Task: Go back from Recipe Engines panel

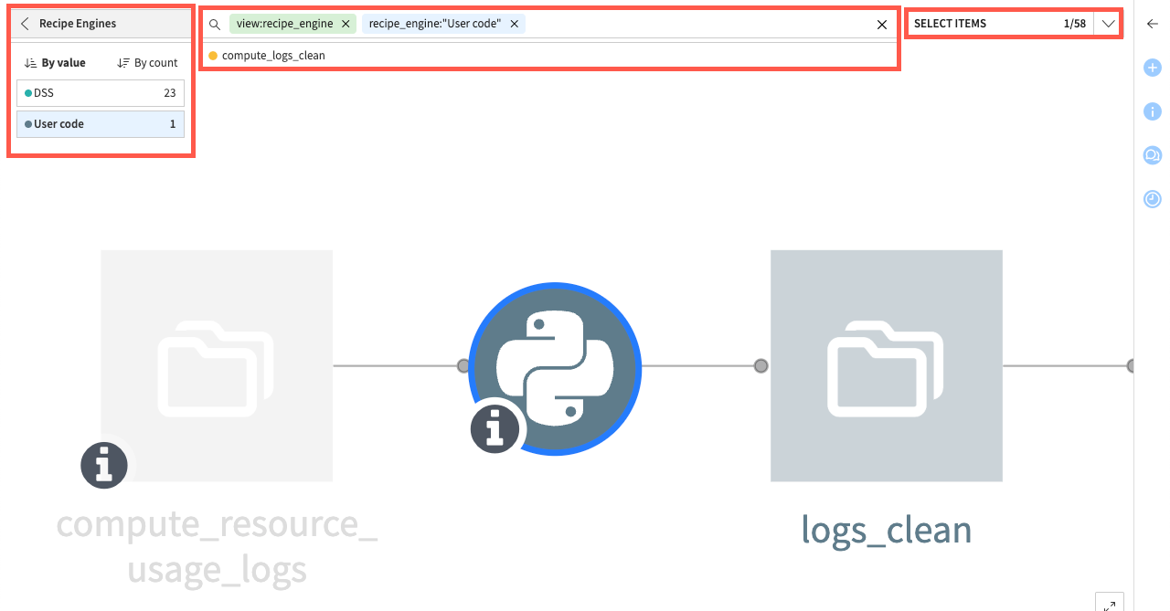Action: (25, 24)
